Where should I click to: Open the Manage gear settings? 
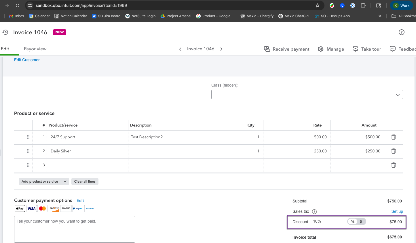point(331,49)
